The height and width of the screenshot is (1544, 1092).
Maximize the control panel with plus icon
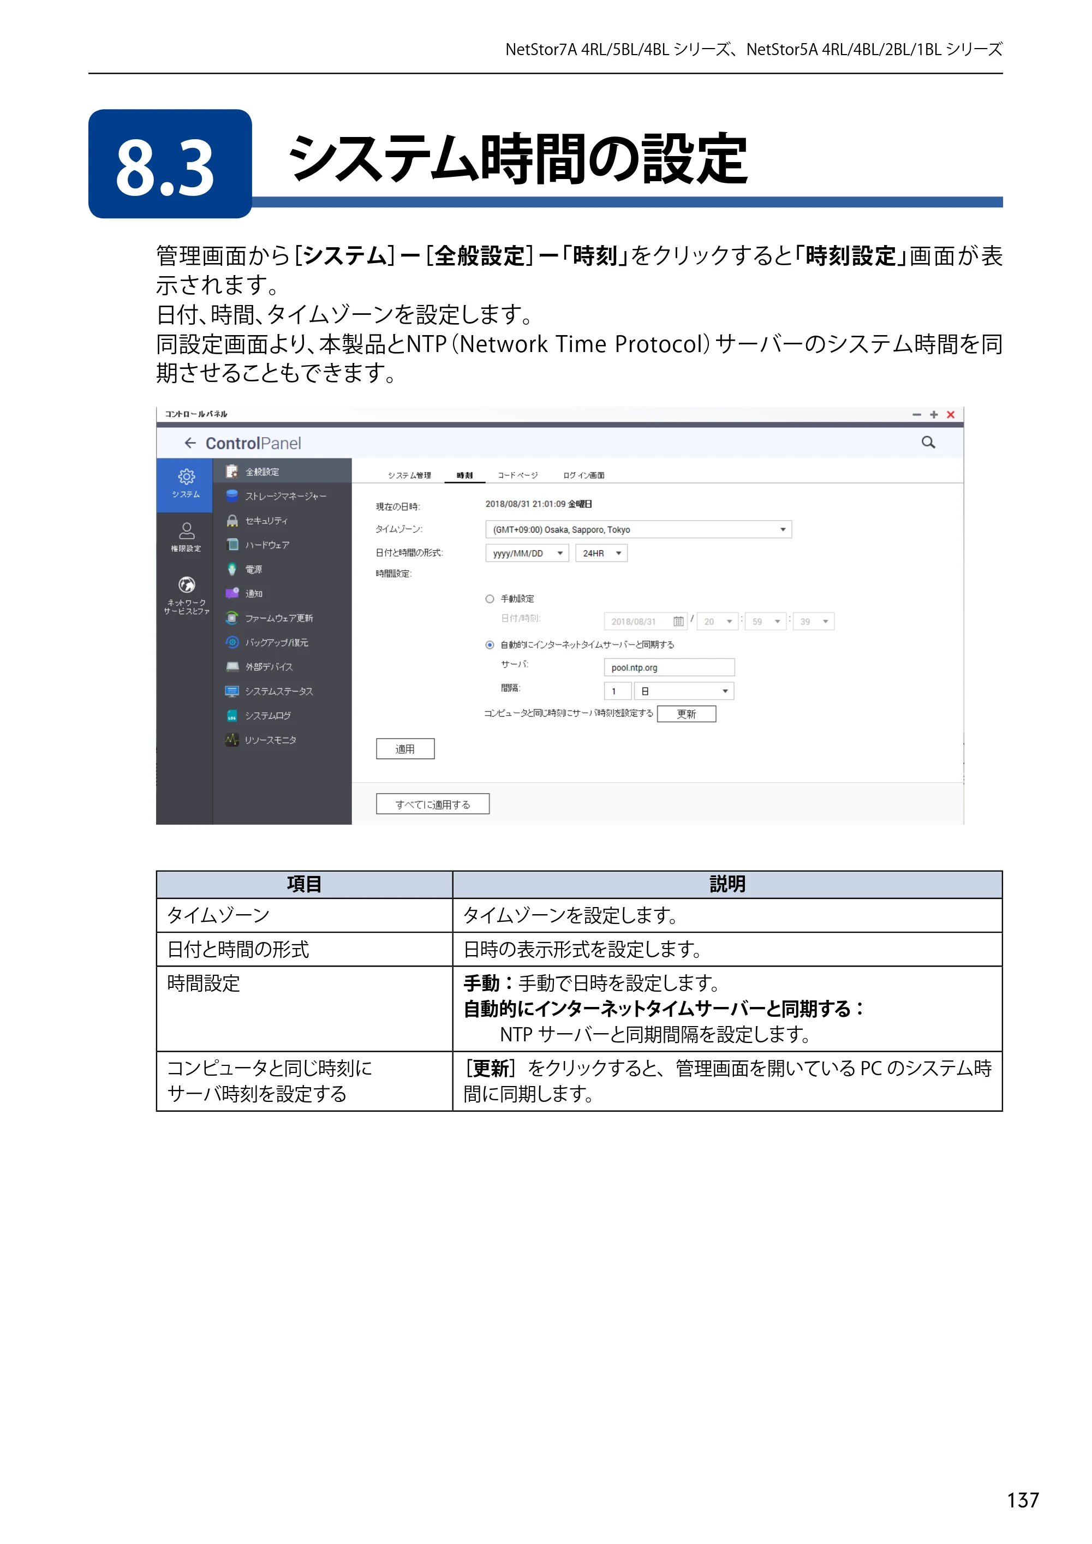pyautogui.click(x=933, y=414)
